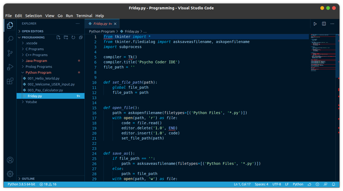
Task: Expand the Outline panel
Action: [x=51, y=179]
